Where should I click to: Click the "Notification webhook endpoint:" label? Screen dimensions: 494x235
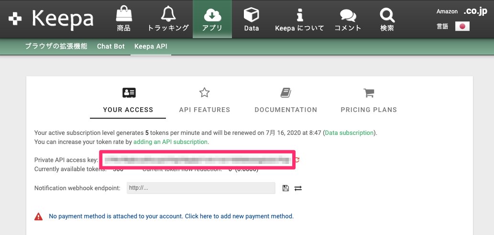coord(77,188)
